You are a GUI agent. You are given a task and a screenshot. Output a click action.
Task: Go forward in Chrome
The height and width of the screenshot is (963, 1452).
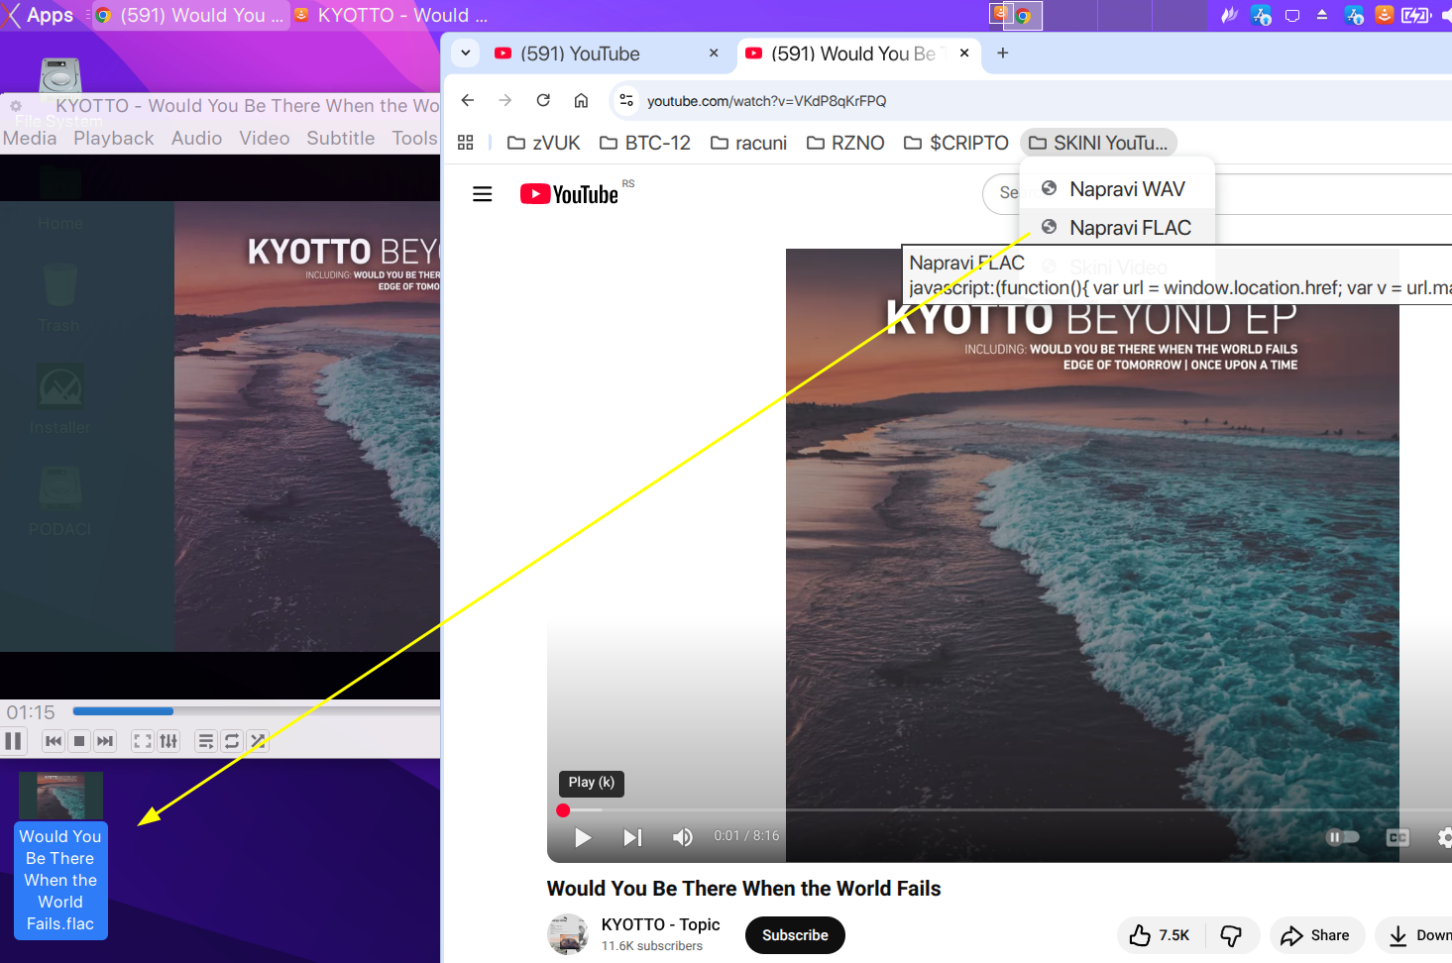pos(505,100)
